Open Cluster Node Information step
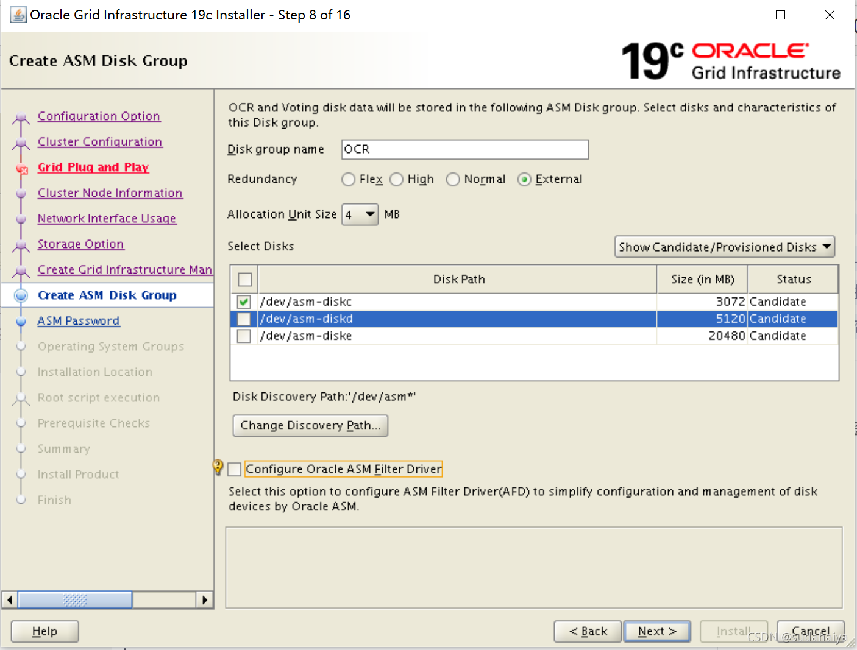The image size is (857, 650). [x=110, y=193]
